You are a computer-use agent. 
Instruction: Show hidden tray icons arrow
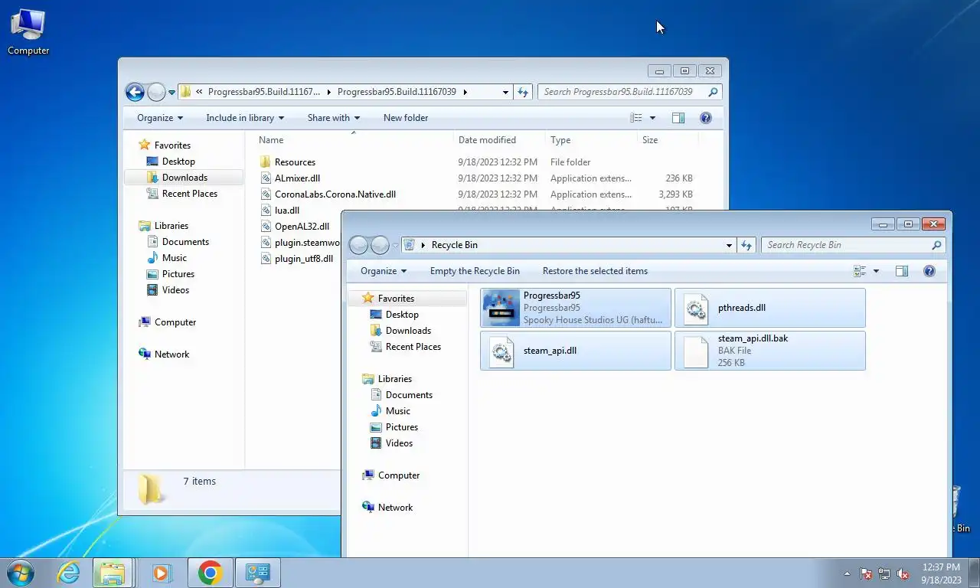[847, 573]
